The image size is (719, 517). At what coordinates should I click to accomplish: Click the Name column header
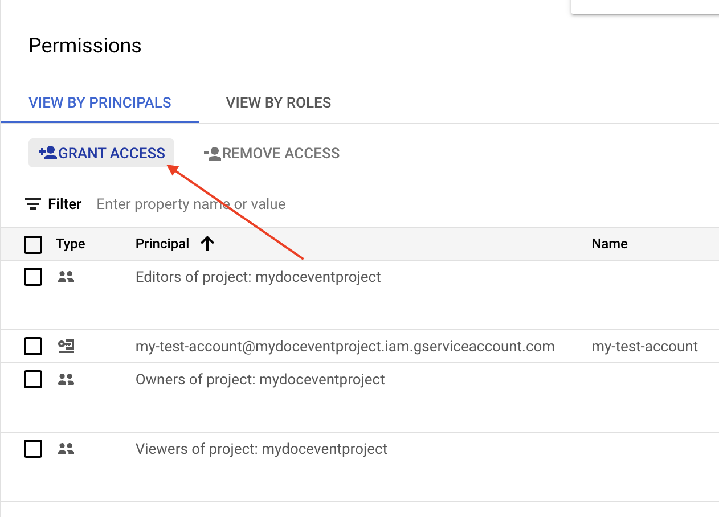point(609,244)
